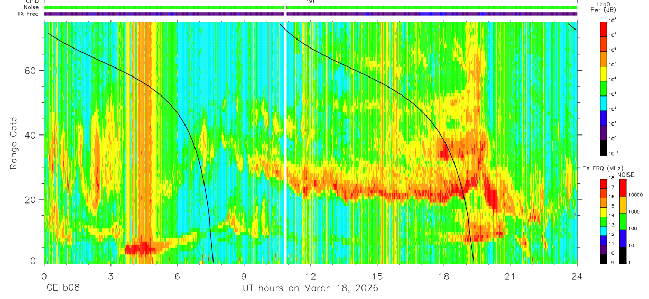Viewport: 649px width, 299px height.
Task: Click the 100 label in NOISE legend
Action: coord(633,228)
